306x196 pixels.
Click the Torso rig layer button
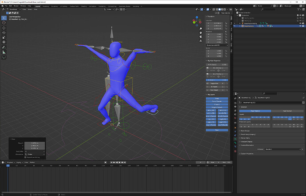[217, 99]
